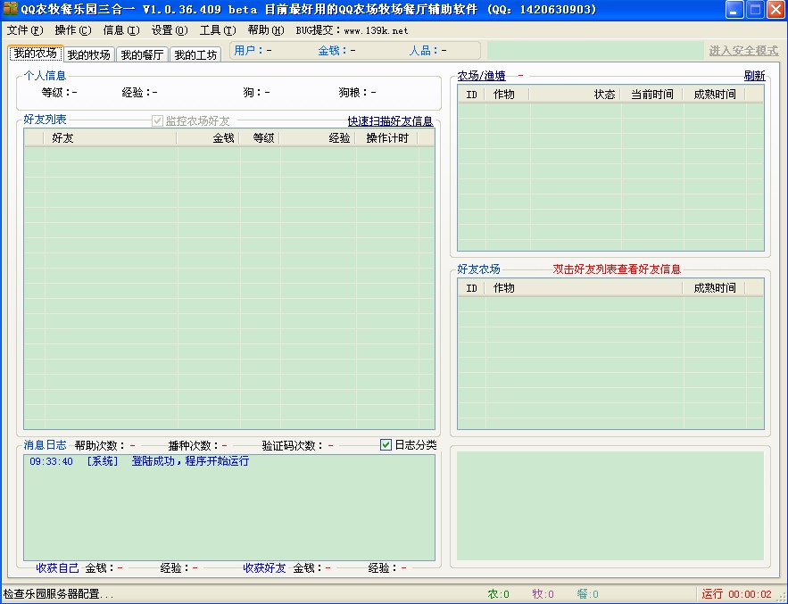This screenshot has height=604, width=788.
Task: Click 收获好友 label
Action: click(x=264, y=567)
